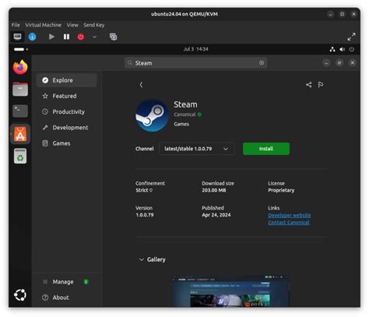Click the App Center dock icon
The image size is (369, 317).
20,134
